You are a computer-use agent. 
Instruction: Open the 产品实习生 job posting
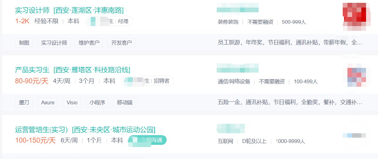point(32,70)
